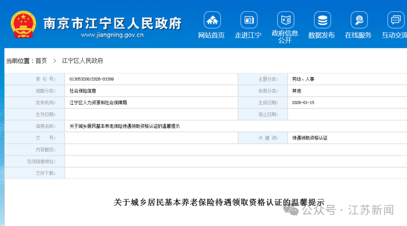Click the 数据发布 database icon
The width and height of the screenshot is (407, 226).
coord(322,20)
